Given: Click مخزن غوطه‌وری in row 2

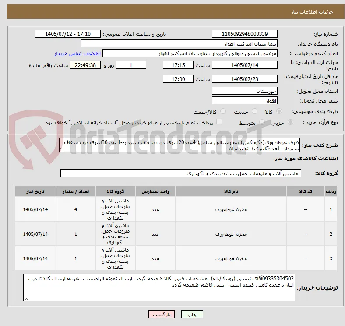Looking at the screenshot, I should pyautogui.click(x=231, y=234).
